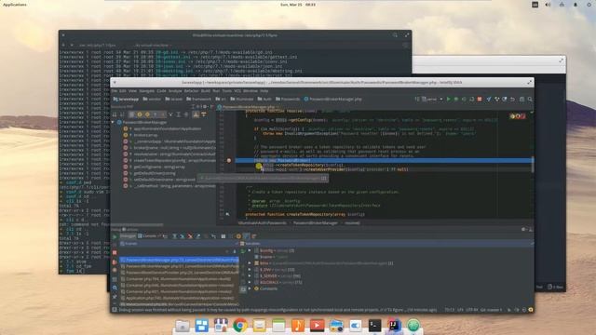The width and height of the screenshot is (596, 335).
Task: Click the Step Into icon in debugger toolbar
Action: click(183, 236)
